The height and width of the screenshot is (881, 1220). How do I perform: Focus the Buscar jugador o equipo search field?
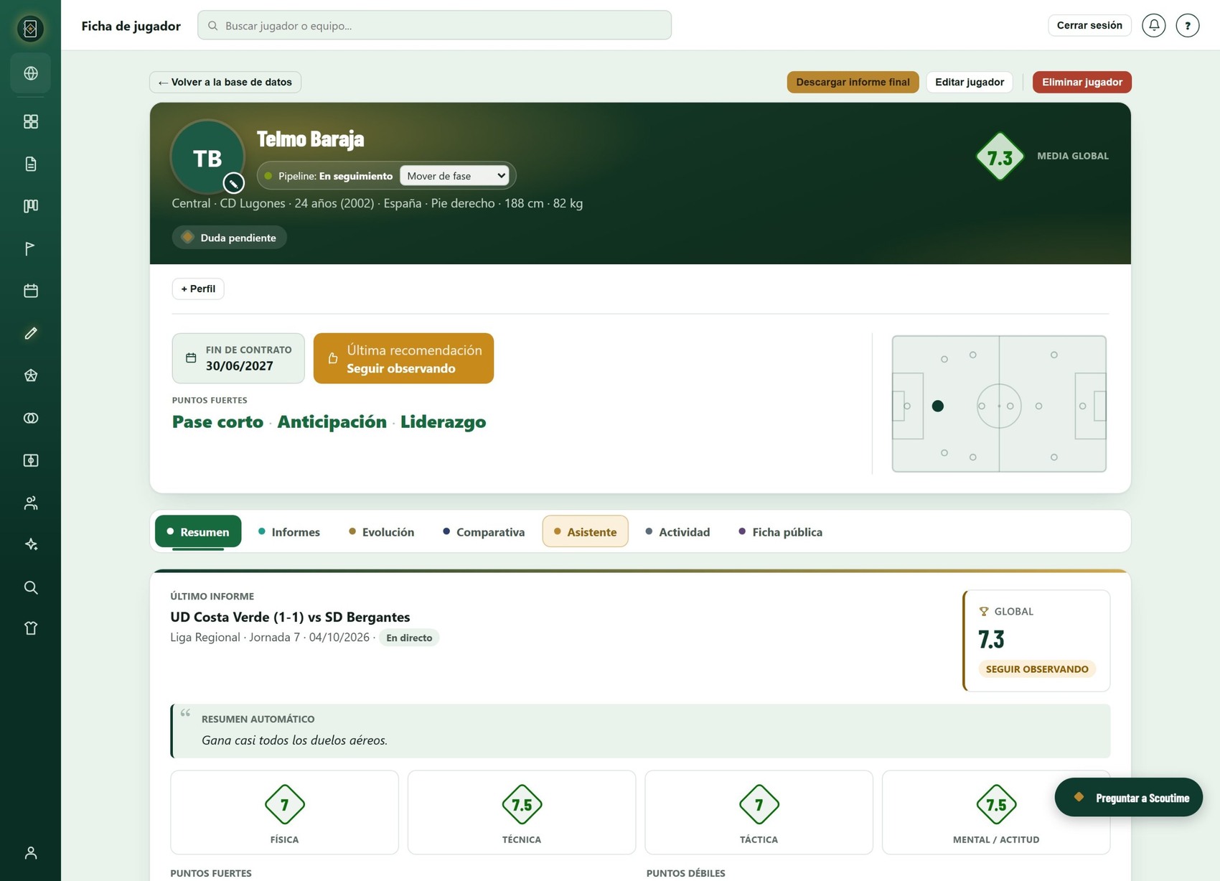point(434,25)
